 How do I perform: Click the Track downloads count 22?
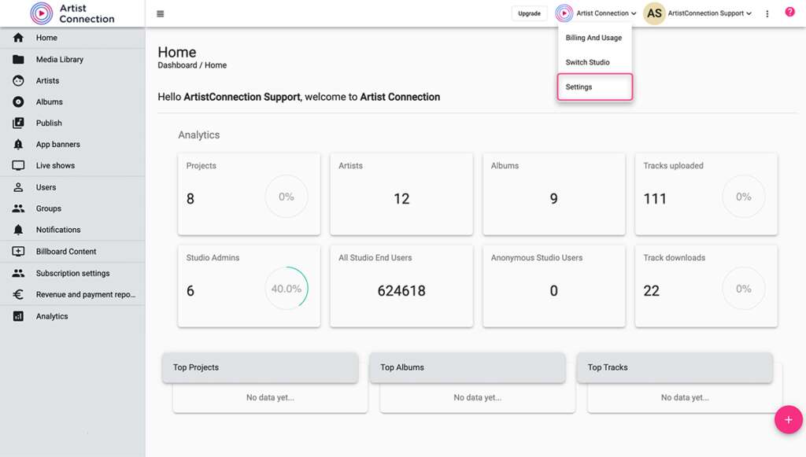[651, 290]
